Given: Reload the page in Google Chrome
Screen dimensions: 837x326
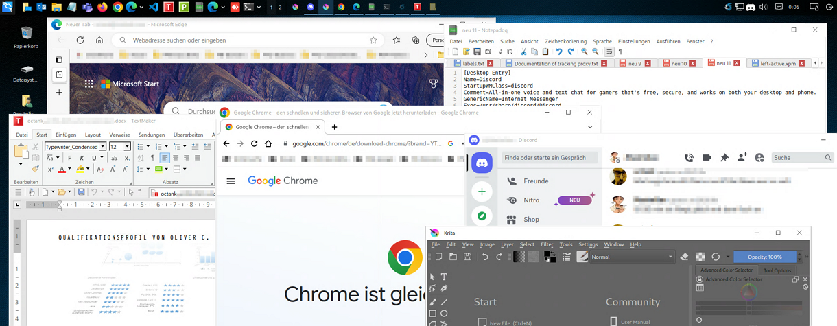Looking at the screenshot, I should pyautogui.click(x=255, y=143).
